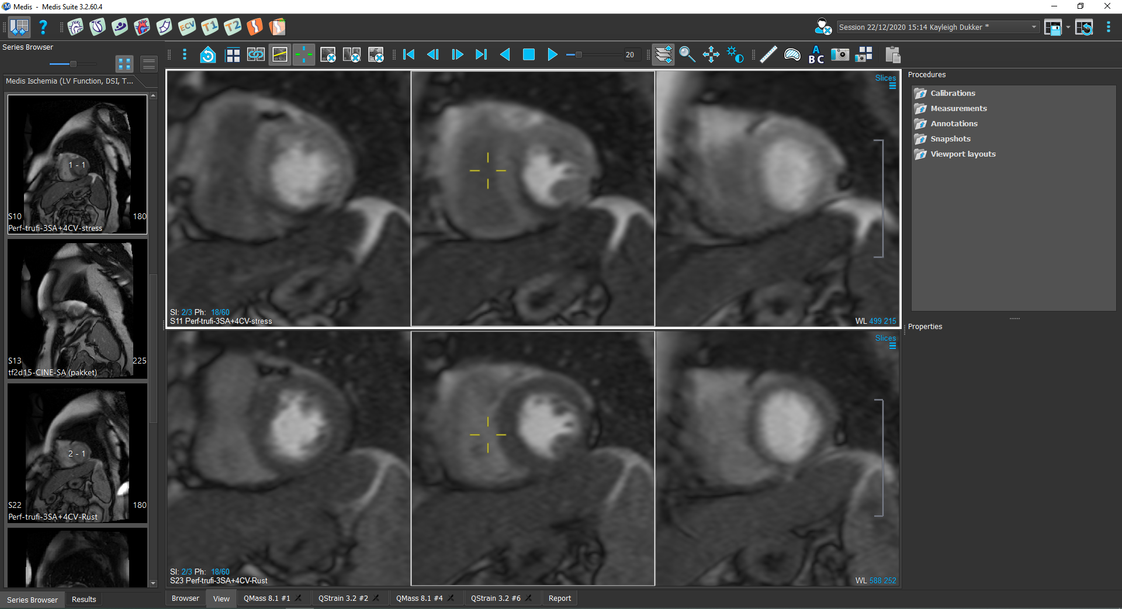Activate the pan move tool

tap(711, 55)
